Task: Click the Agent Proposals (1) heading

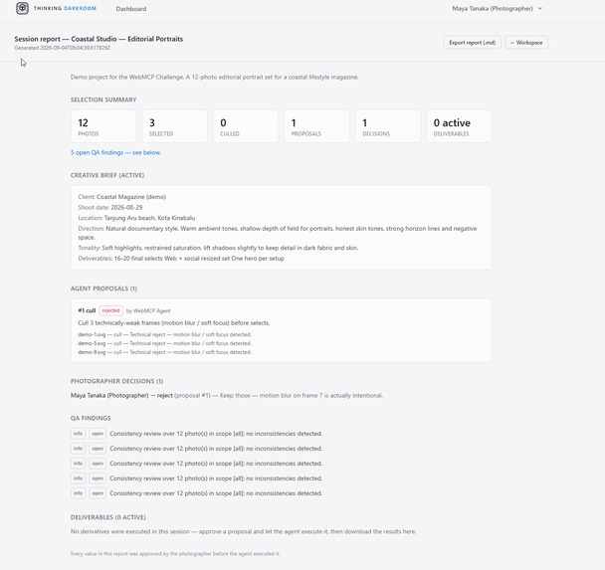Action: 103,288
